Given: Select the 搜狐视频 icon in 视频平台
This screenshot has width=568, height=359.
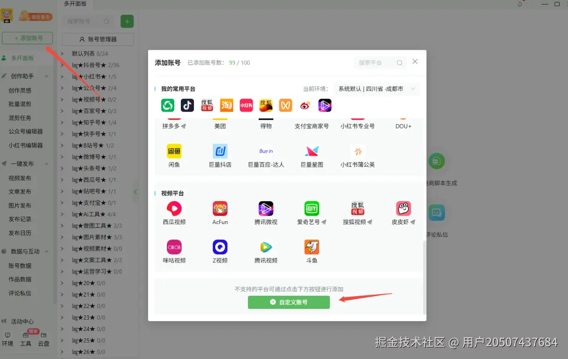Looking at the screenshot, I should click(x=358, y=209).
